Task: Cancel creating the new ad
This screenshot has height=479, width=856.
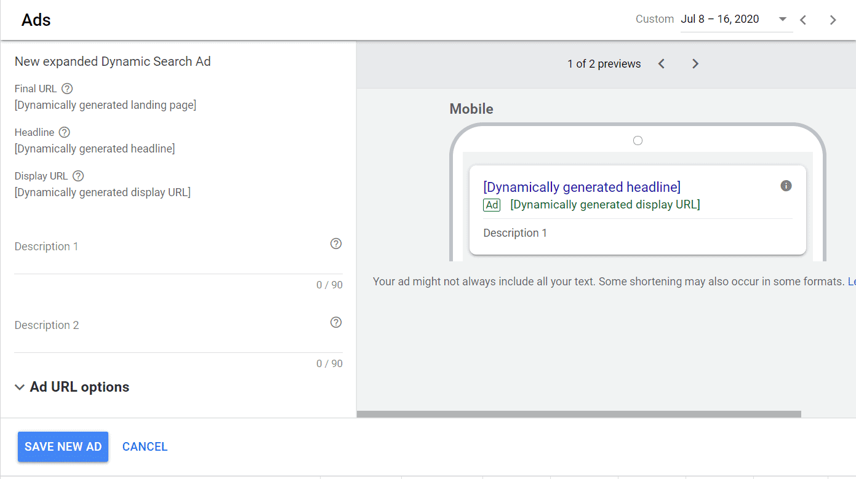Action: 145,447
